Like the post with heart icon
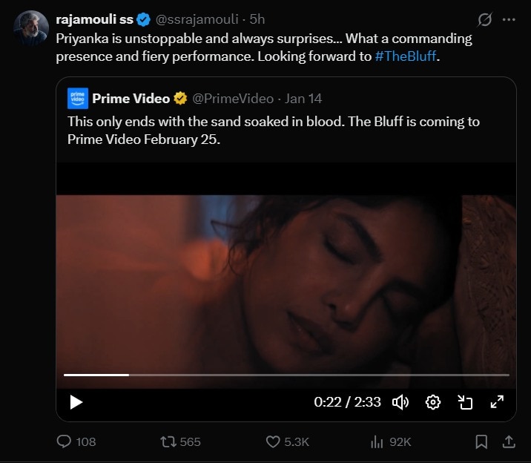The height and width of the screenshot is (463, 531). click(x=274, y=441)
